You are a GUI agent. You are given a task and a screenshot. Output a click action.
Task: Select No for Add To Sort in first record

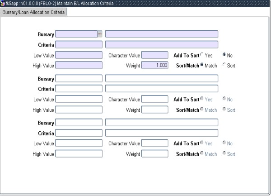(224, 55)
